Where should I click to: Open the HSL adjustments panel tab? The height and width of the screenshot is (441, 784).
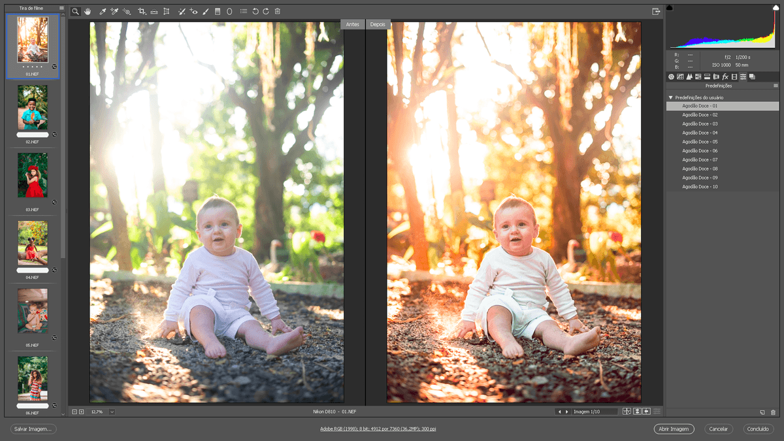click(x=698, y=76)
